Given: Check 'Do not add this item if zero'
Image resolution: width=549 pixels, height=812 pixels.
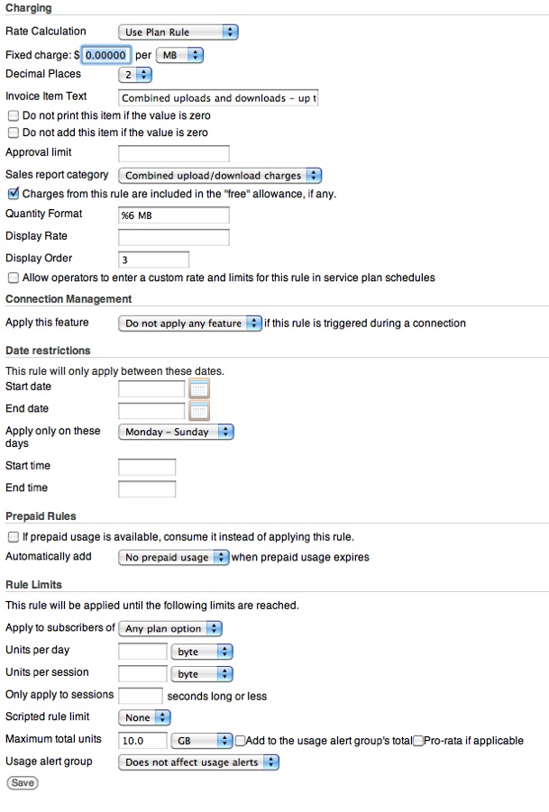Looking at the screenshot, I should click(13, 133).
